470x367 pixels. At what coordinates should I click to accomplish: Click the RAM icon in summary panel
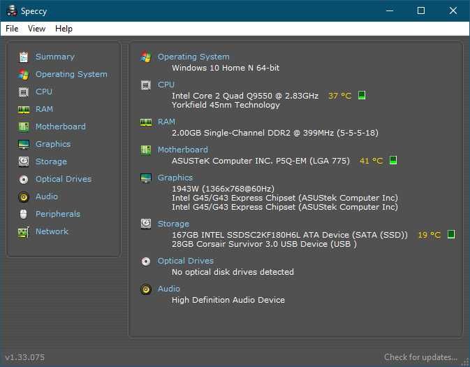[x=146, y=122]
